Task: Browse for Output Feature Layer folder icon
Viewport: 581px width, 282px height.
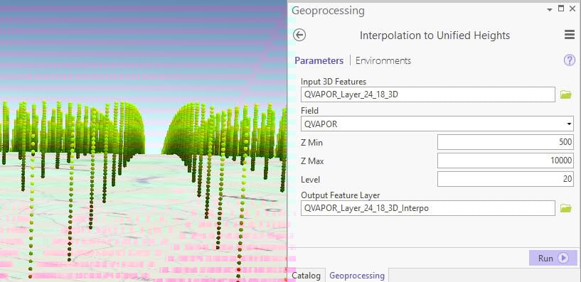Action: pyautogui.click(x=566, y=208)
